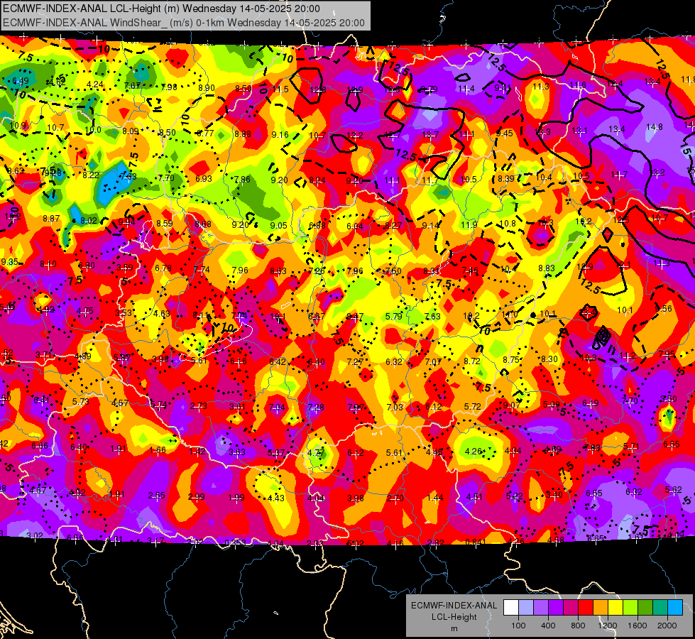Click the legend text LCL-Height

[x=454, y=617]
